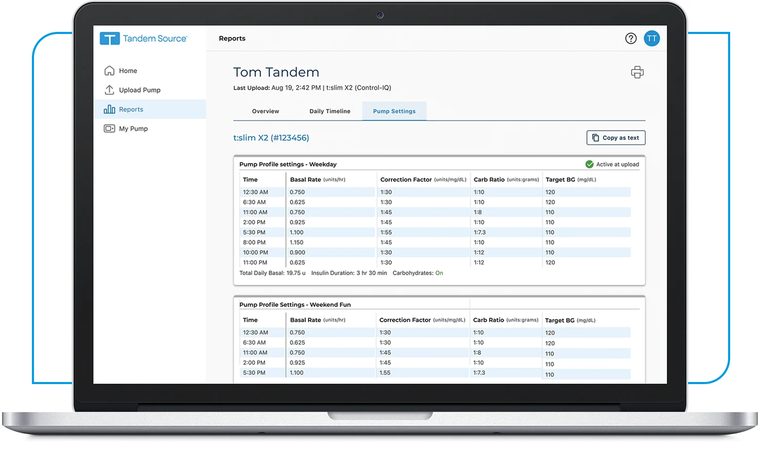The width and height of the screenshot is (760, 451).
Task: Switch to the Overview tab
Action: [265, 111]
